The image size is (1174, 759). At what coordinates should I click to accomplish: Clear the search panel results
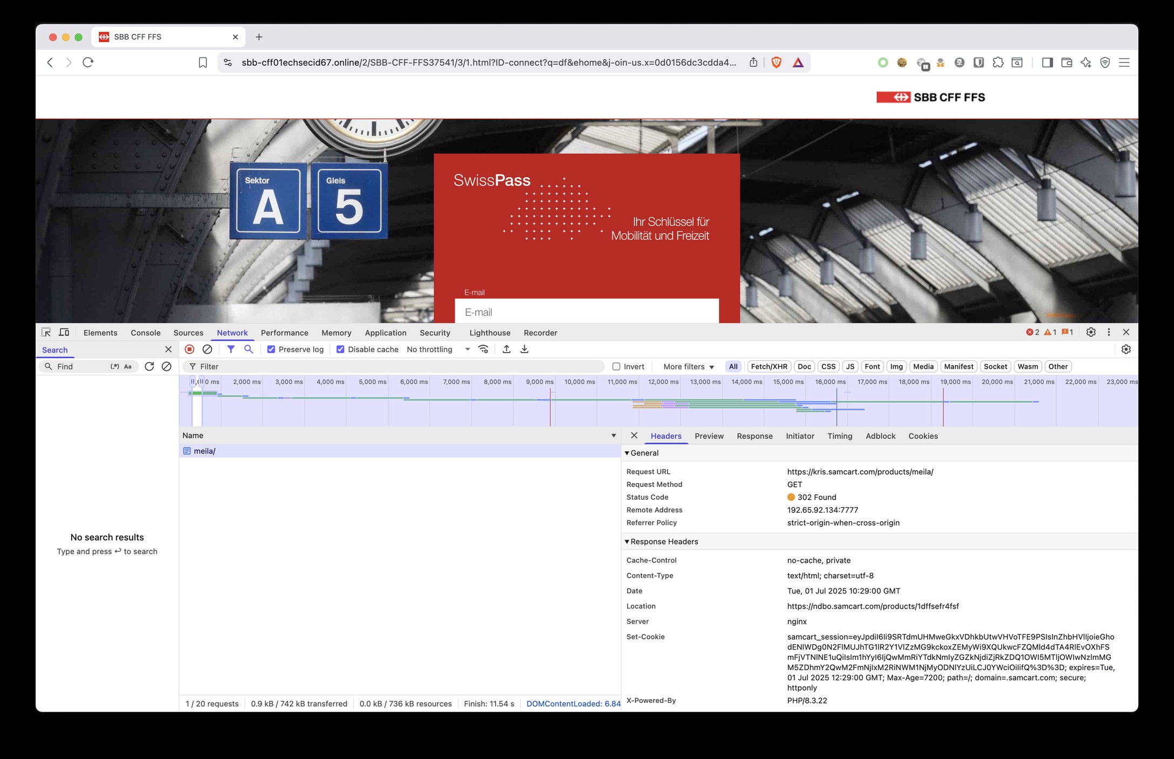pos(167,367)
